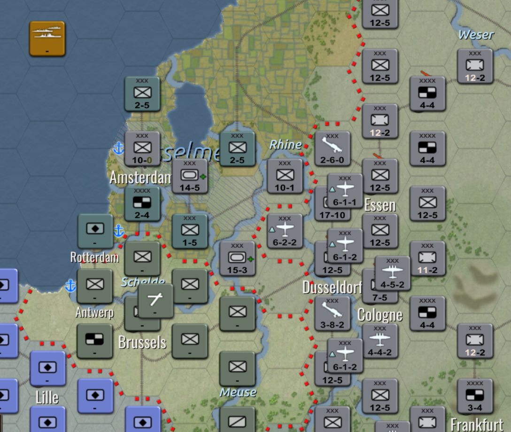Select the 11-2 mechanized unit
This screenshot has width=511, height=432.
pos(427,259)
